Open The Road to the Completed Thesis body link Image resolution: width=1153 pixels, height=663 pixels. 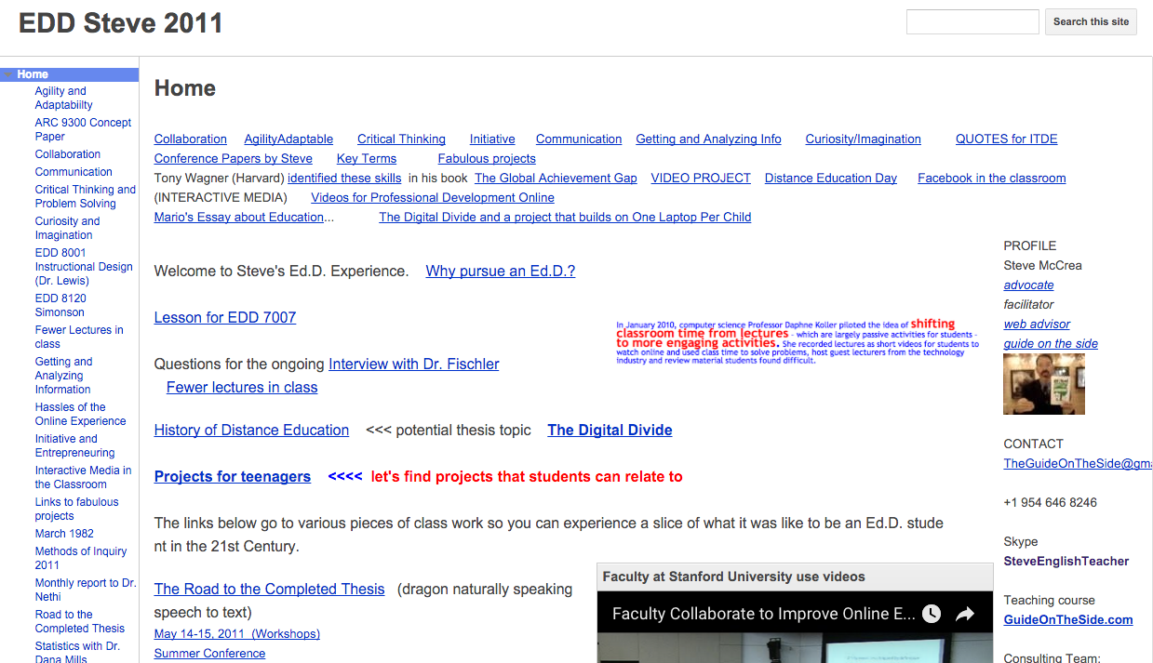tap(269, 590)
